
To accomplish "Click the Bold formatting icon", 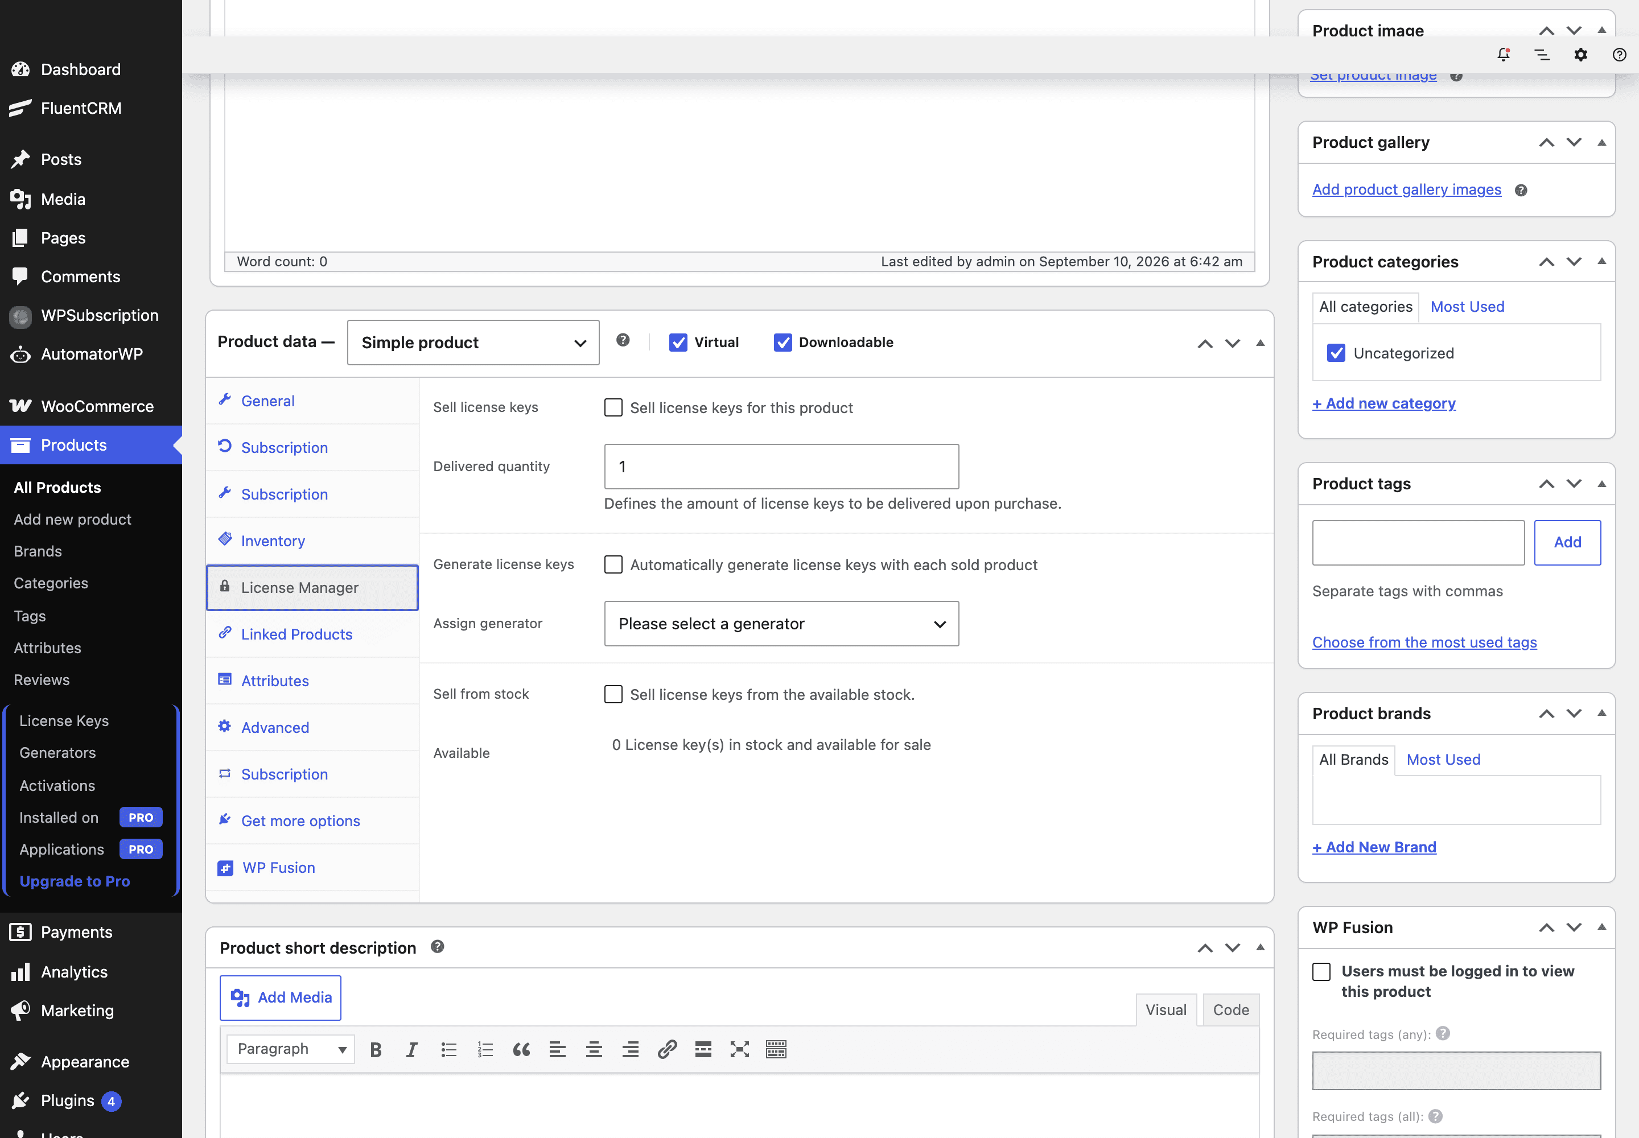I will click(376, 1049).
